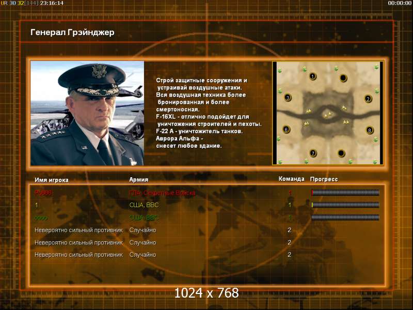This screenshot has height=310, width=413.
Task: Click the supply dollar icon nearest start marker 7
Action: [306, 161]
